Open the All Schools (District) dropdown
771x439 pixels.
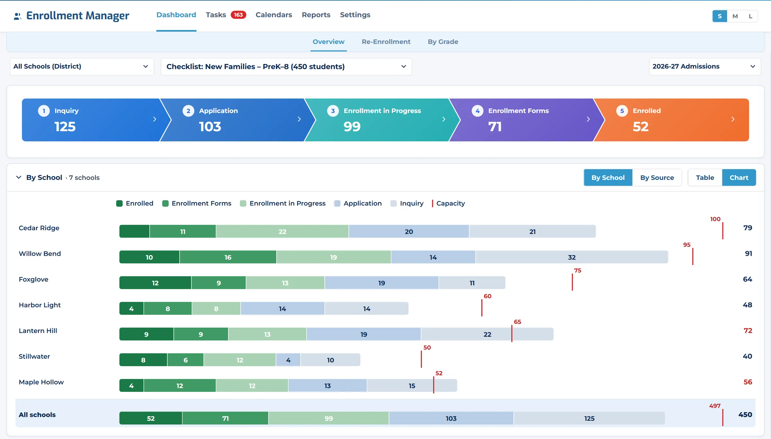pos(82,66)
